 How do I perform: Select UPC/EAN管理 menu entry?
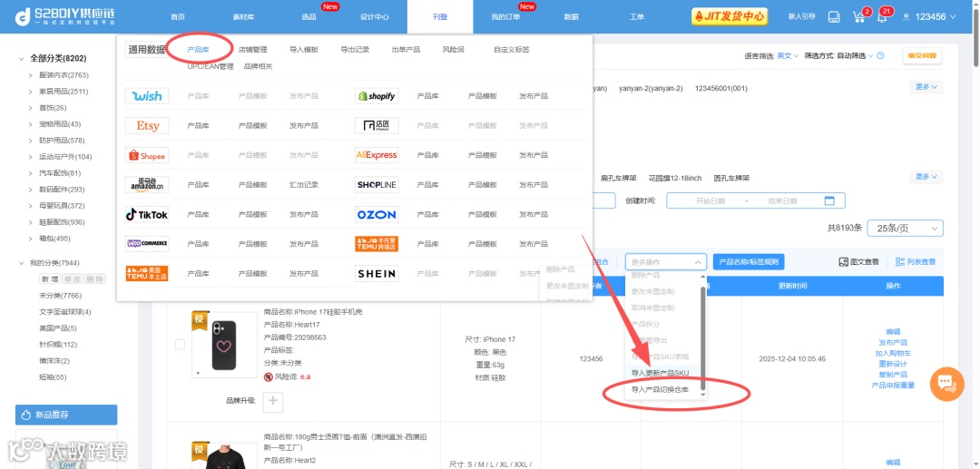tap(210, 66)
